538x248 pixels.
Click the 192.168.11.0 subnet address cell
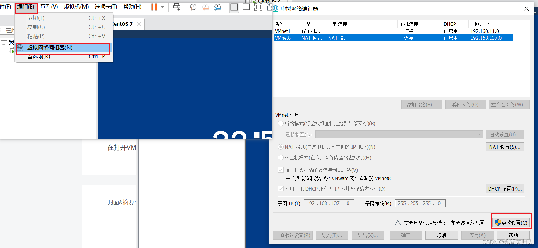point(485,31)
